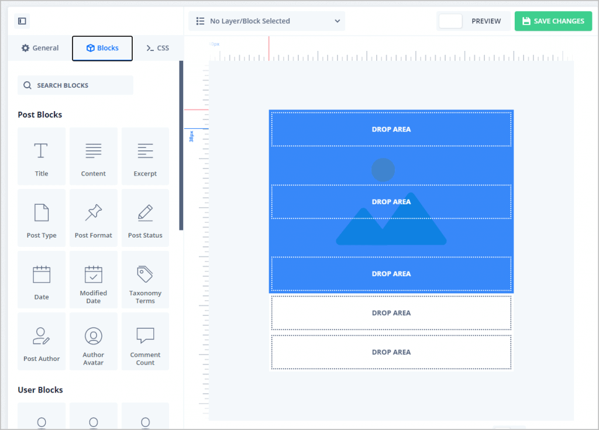
Task: Select the Author Avatar block
Action: tap(94, 342)
